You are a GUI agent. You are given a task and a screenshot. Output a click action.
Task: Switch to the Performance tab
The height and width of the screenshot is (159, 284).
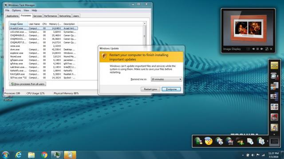(50, 16)
